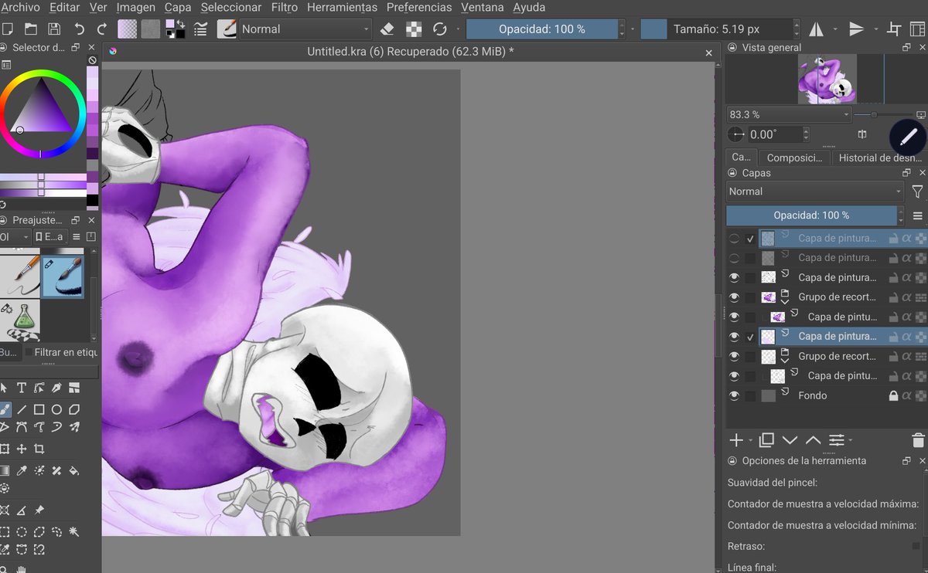Toggle visibility of first Grupo de recort layer
The height and width of the screenshot is (573, 928).
pos(734,297)
